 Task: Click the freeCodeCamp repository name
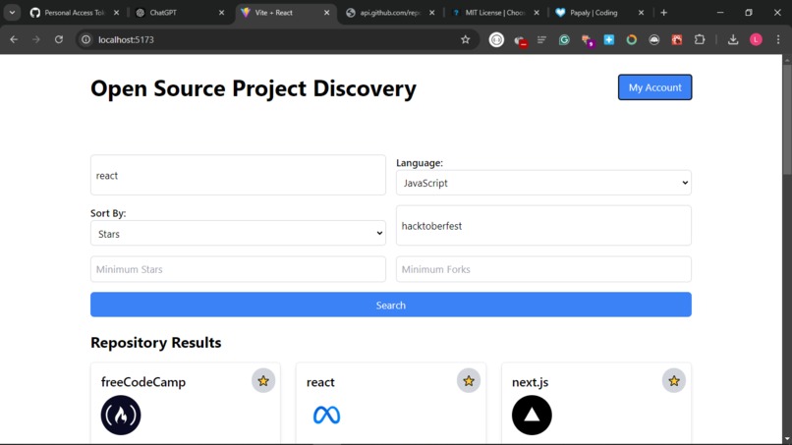point(143,382)
